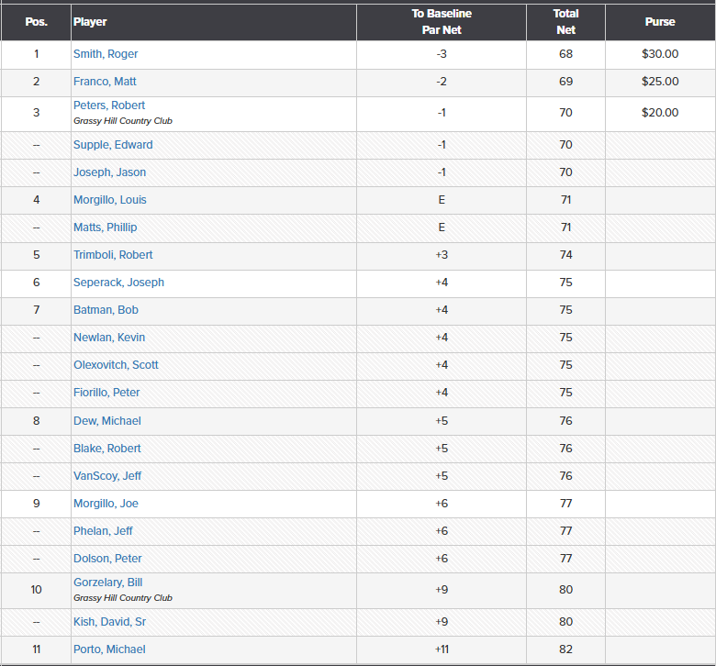Select Olexovitch, Scott link
Screen dimensions: 716x666
116,365
